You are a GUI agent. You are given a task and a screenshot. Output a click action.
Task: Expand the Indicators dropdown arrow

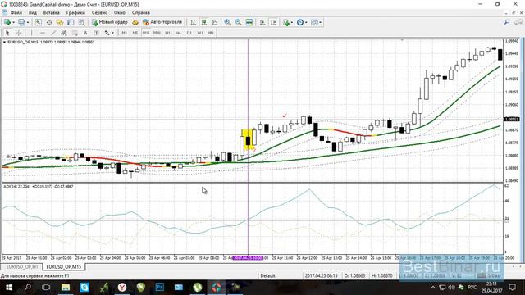pos(292,22)
